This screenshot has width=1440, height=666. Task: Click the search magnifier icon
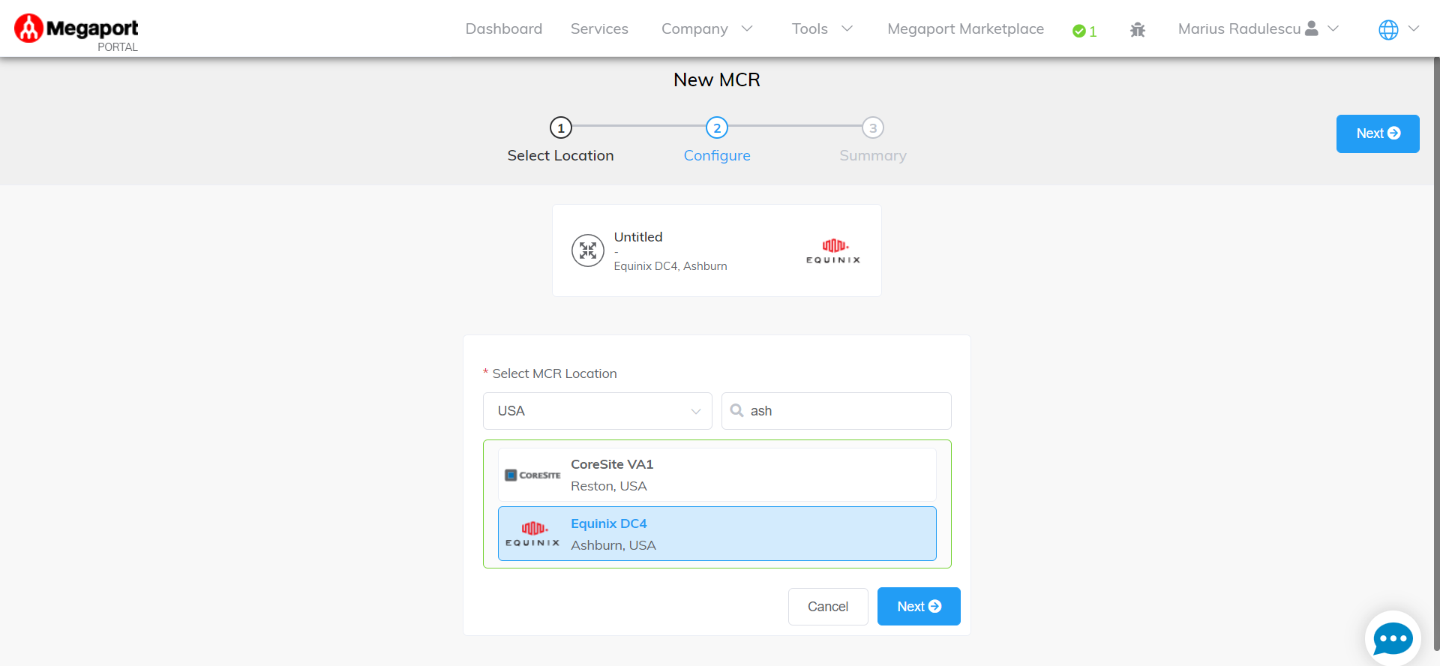click(737, 411)
